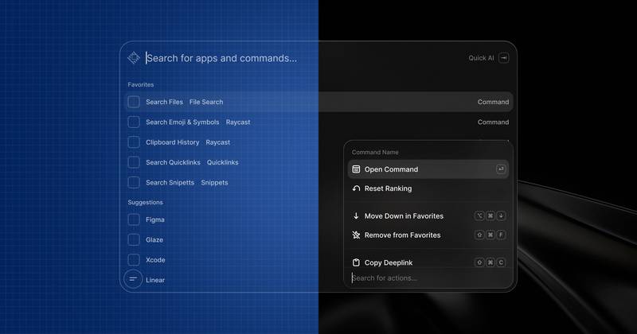Image resolution: width=637 pixels, height=334 pixels.
Task: Choose Remove from Favorites
Action: 428,235
